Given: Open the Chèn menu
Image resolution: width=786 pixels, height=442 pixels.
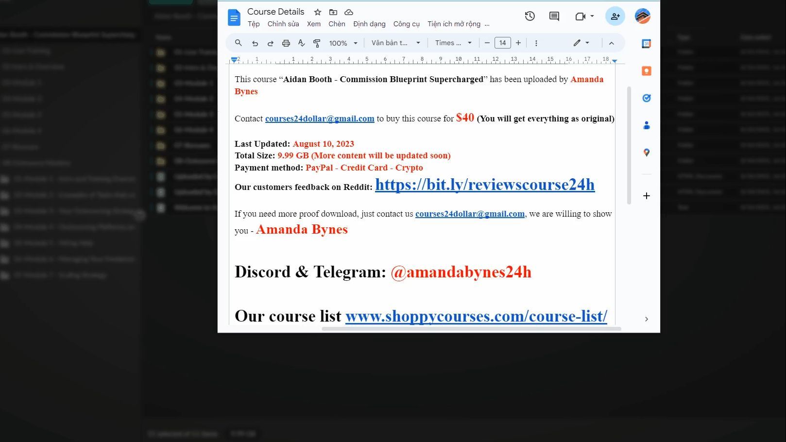Looking at the screenshot, I should coord(337,24).
